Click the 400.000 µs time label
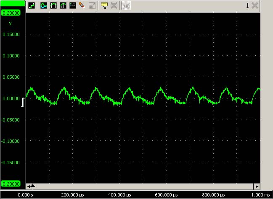This screenshot has height=199, width=273. [119, 195]
